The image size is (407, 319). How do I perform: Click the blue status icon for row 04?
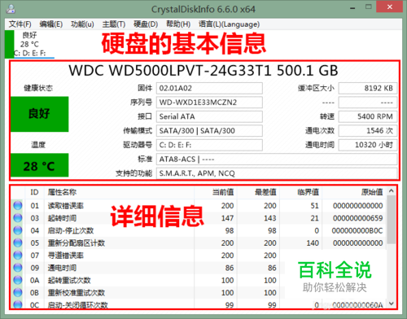click(x=18, y=230)
